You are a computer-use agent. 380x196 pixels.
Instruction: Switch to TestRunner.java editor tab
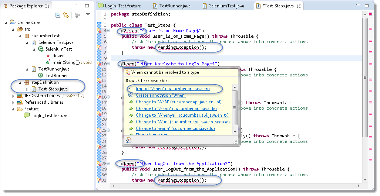pyautogui.click(x=172, y=6)
